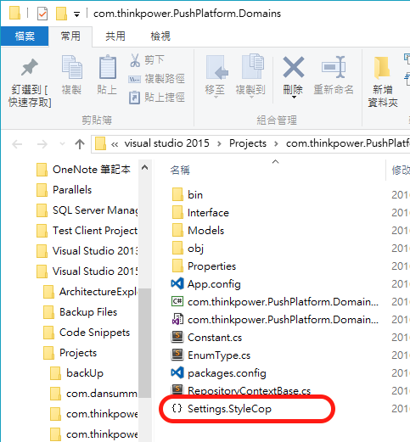Open the 檢視 View ribbon tab
The width and height of the screenshot is (410, 442).
pyautogui.click(x=160, y=36)
